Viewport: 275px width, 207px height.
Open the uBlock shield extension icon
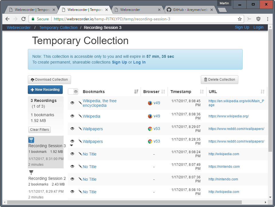[x=258, y=19]
